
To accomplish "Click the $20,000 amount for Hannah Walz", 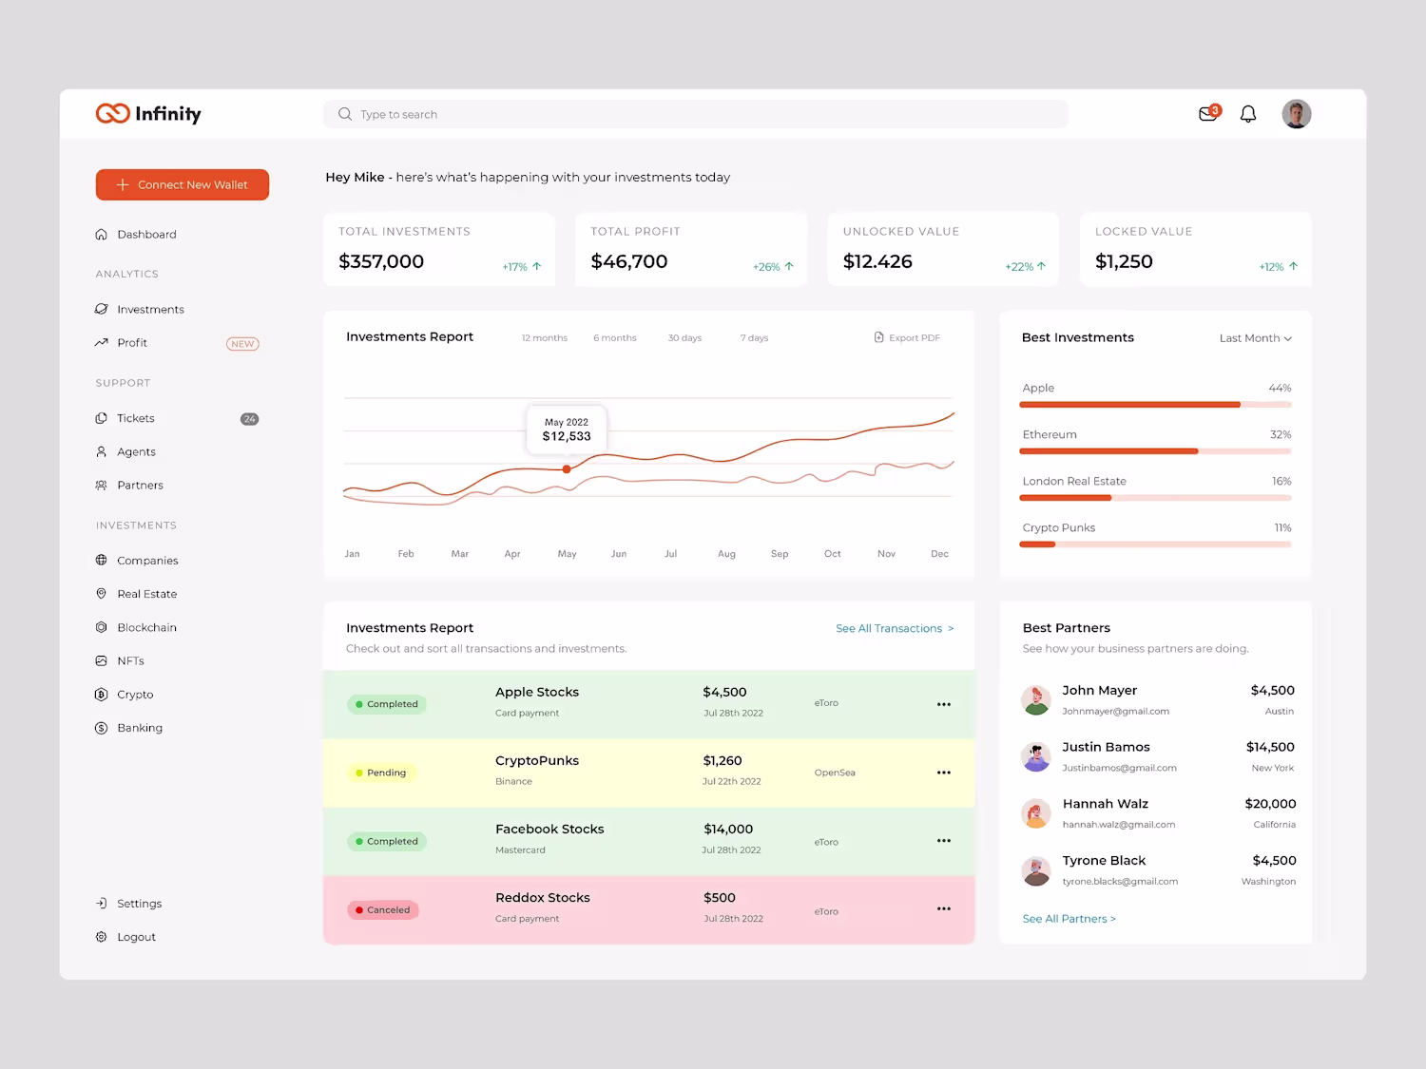I will [1270, 804].
